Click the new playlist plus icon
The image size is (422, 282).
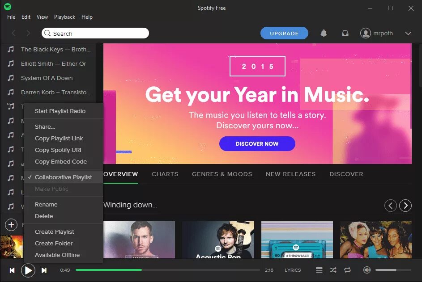click(11, 225)
